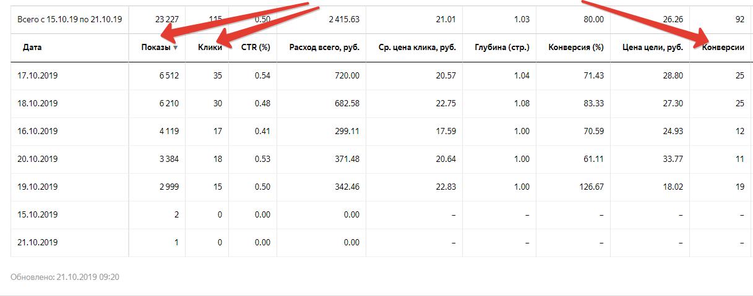Select the date cell 18.10.2019

click(38, 103)
